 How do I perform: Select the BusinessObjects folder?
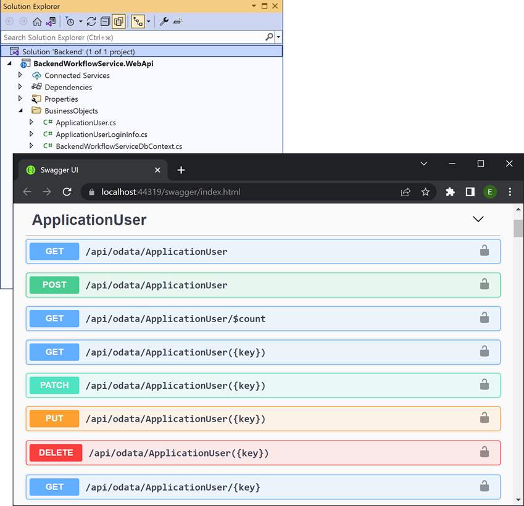point(71,111)
